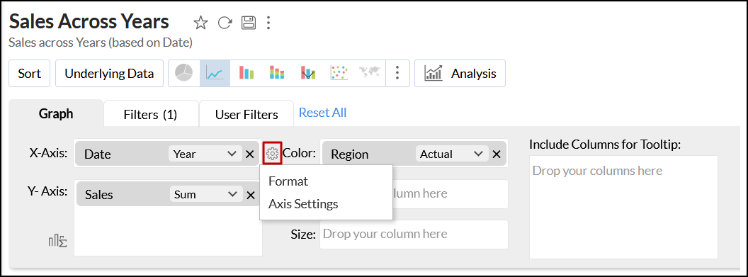This screenshot has height=277, width=748.
Task: Click the Reset All link
Action: pyautogui.click(x=322, y=113)
